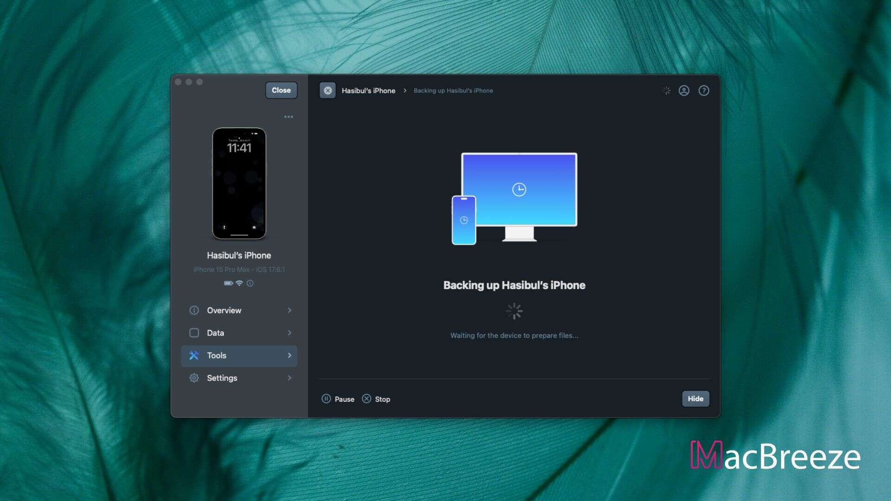Select the Data menu item
Screen dimensions: 891x501
point(239,333)
